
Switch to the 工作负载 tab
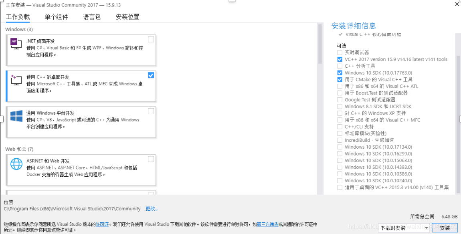[18, 17]
